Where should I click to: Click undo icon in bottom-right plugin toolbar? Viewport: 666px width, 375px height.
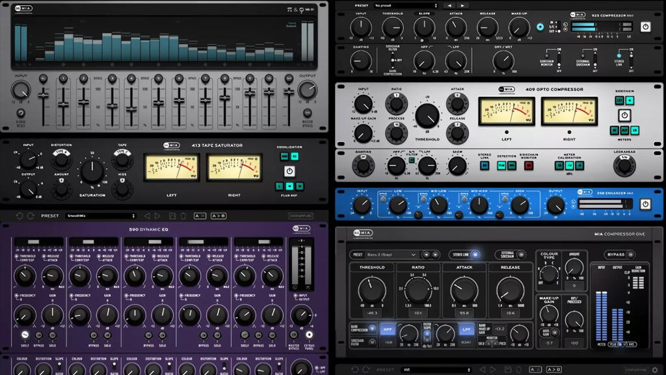point(355,370)
